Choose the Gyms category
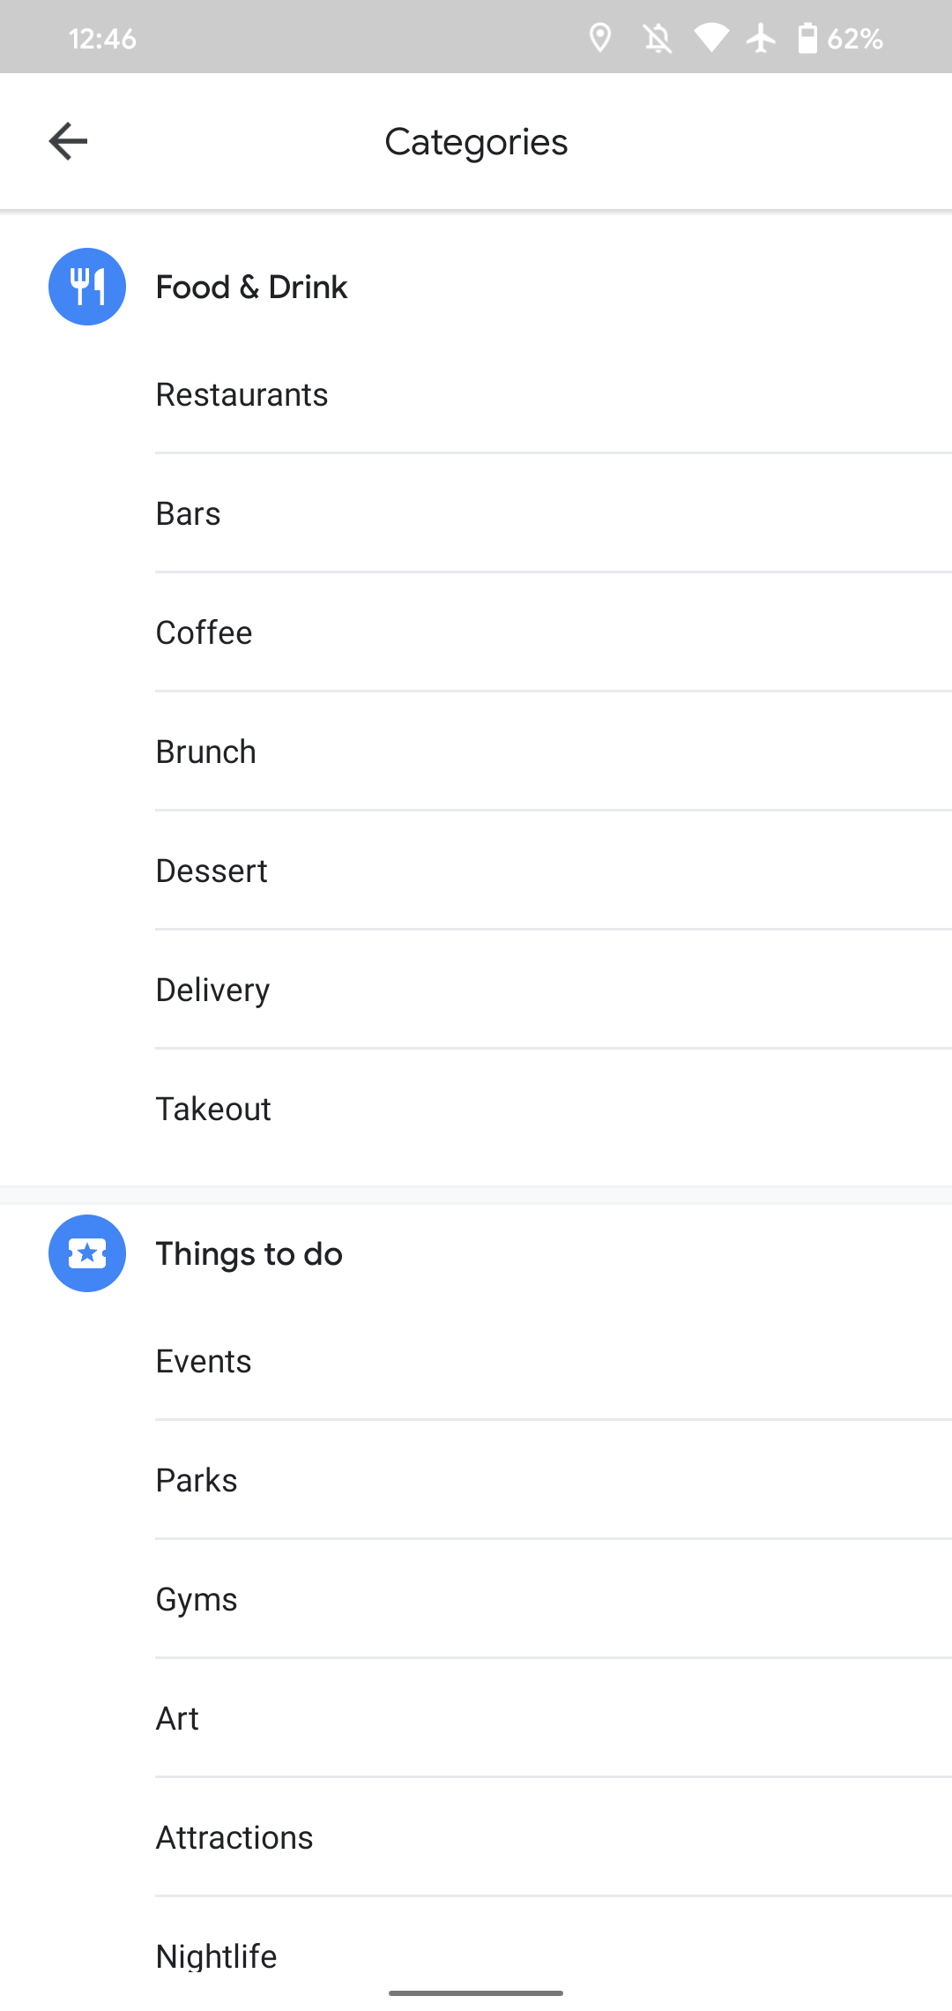This screenshot has width=952, height=2011. pos(197,1599)
